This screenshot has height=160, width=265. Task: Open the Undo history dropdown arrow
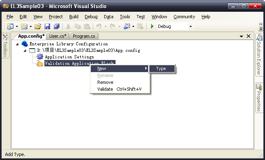coord(105,26)
